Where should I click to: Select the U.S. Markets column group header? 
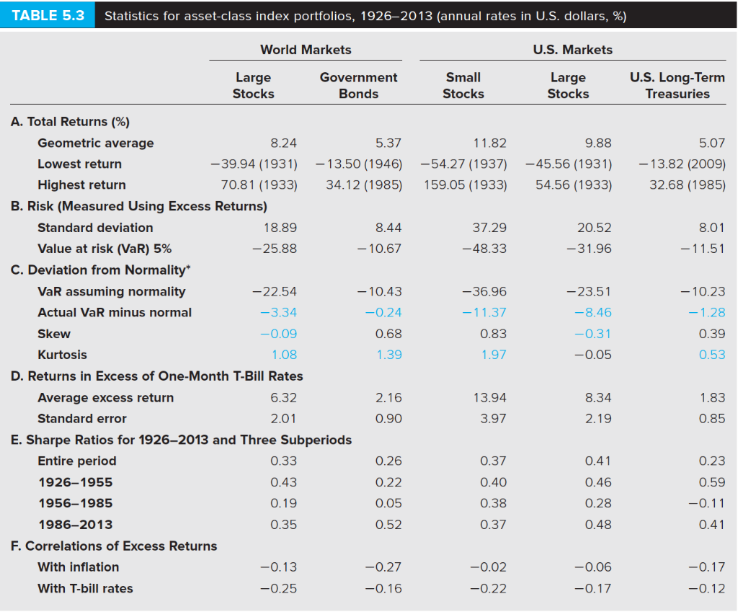574,50
